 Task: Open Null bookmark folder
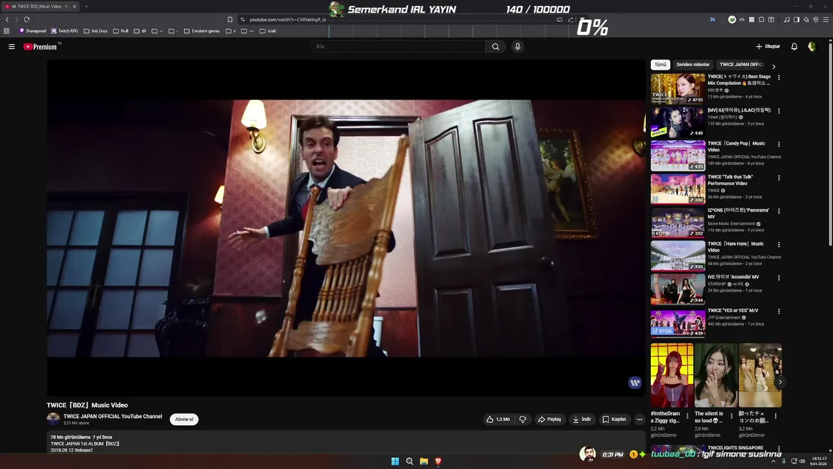tap(120, 31)
